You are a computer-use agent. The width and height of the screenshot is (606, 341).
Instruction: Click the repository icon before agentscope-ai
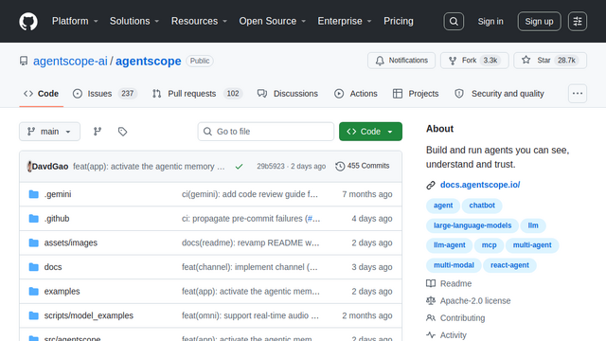pos(24,61)
